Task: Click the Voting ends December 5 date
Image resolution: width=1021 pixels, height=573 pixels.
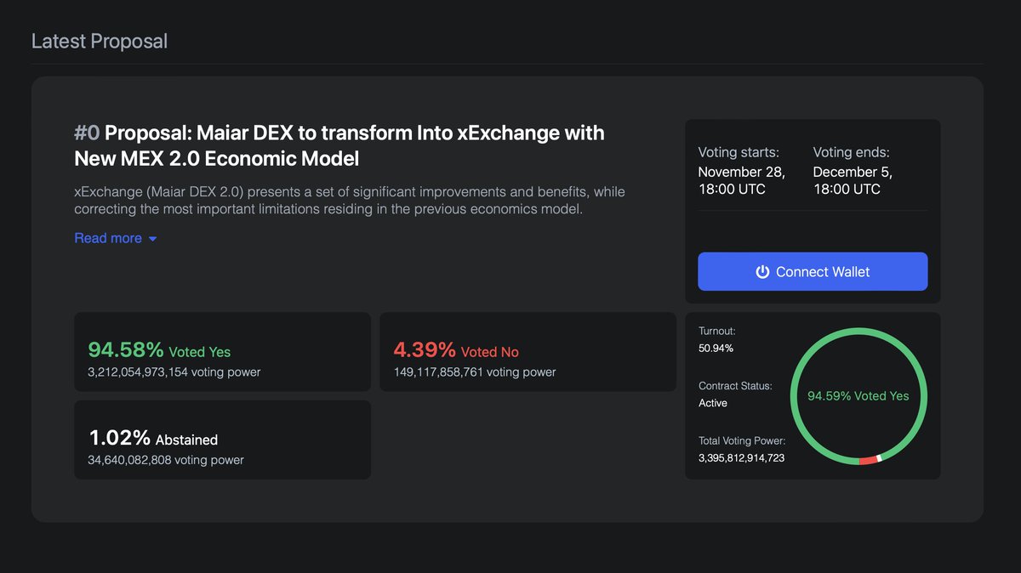Action: 853,180
